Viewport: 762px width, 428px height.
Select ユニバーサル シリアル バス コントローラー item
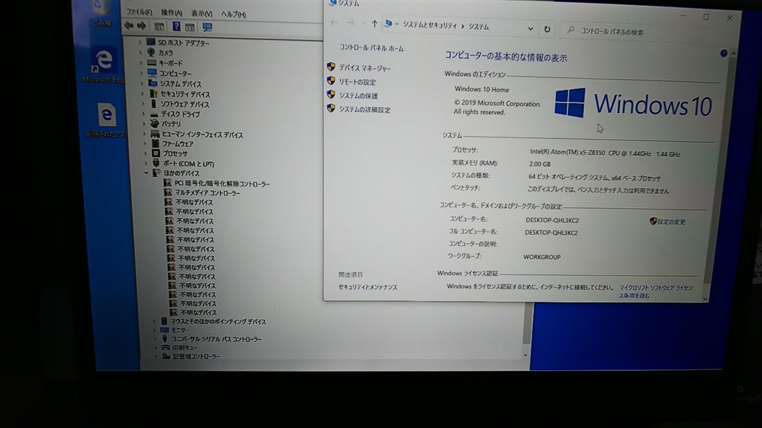tap(217, 339)
